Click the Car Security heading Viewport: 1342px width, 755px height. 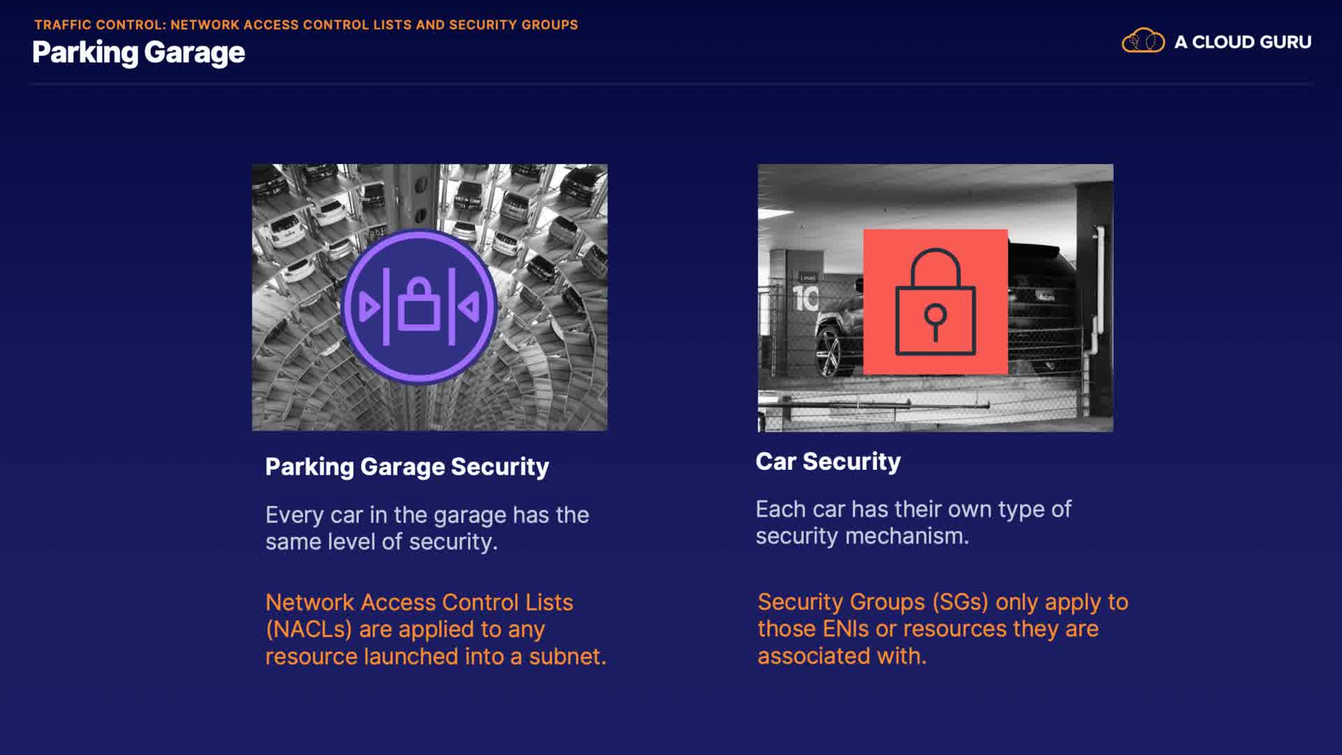pyautogui.click(x=828, y=461)
